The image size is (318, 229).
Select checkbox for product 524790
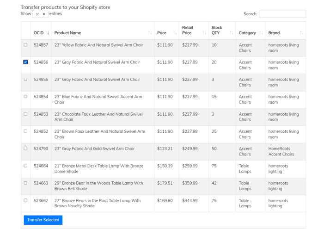(x=25, y=149)
